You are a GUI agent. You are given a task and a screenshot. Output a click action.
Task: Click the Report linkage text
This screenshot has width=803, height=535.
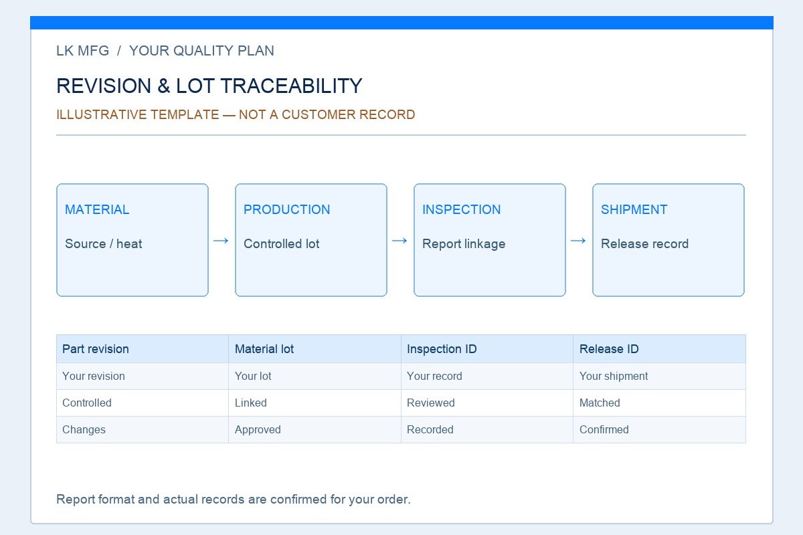pyautogui.click(x=464, y=244)
